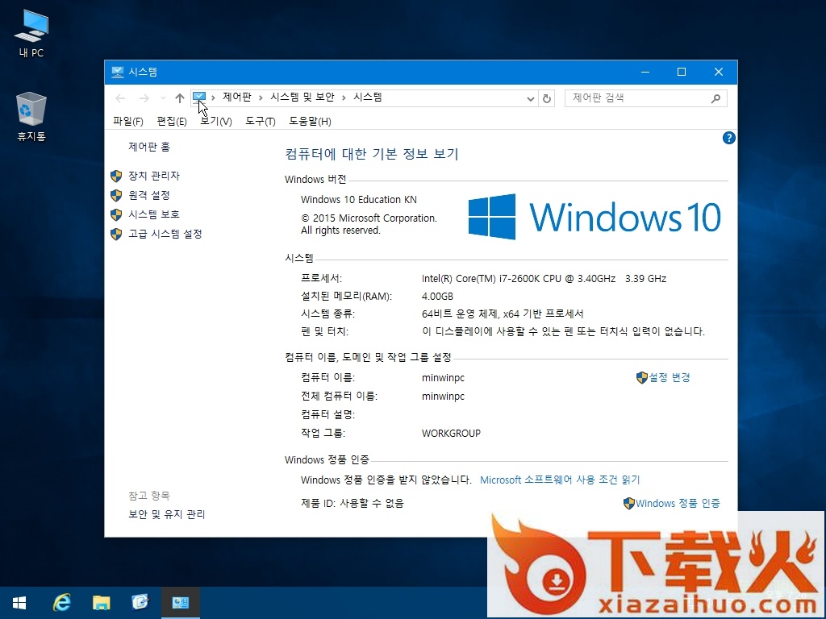
Task: Open the 내 PC desktop icon
Action: (x=31, y=33)
